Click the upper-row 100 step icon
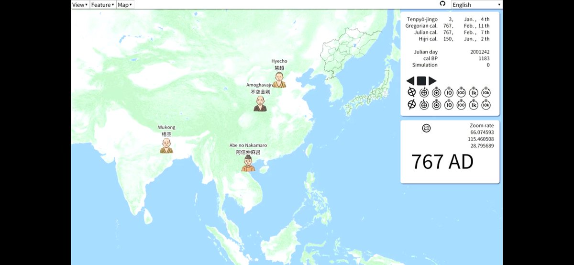The height and width of the screenshot is (265, 574). pos(461,92)
